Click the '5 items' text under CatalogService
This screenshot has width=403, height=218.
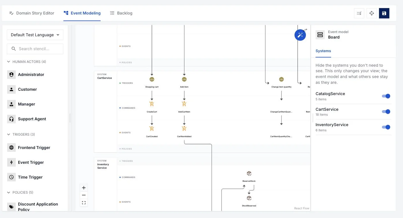tap(321, 99)
